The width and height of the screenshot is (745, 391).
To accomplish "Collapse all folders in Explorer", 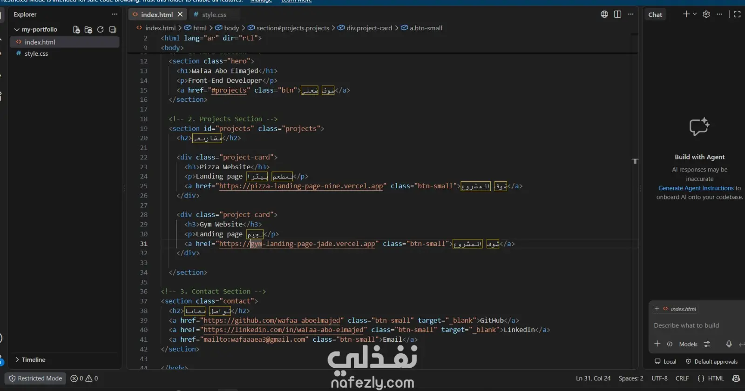I will (x=112, y=30).
